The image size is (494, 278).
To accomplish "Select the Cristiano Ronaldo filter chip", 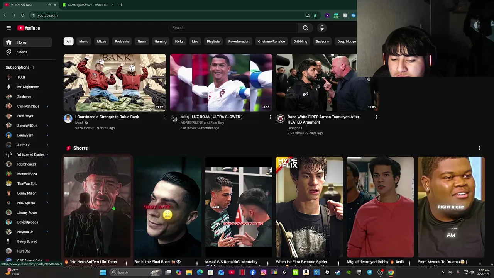I will point(271,41).
